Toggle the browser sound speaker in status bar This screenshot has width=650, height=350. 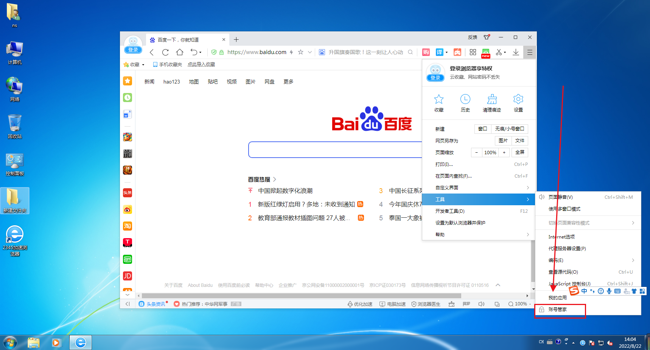pyautogui.click(x=481, y=304)
